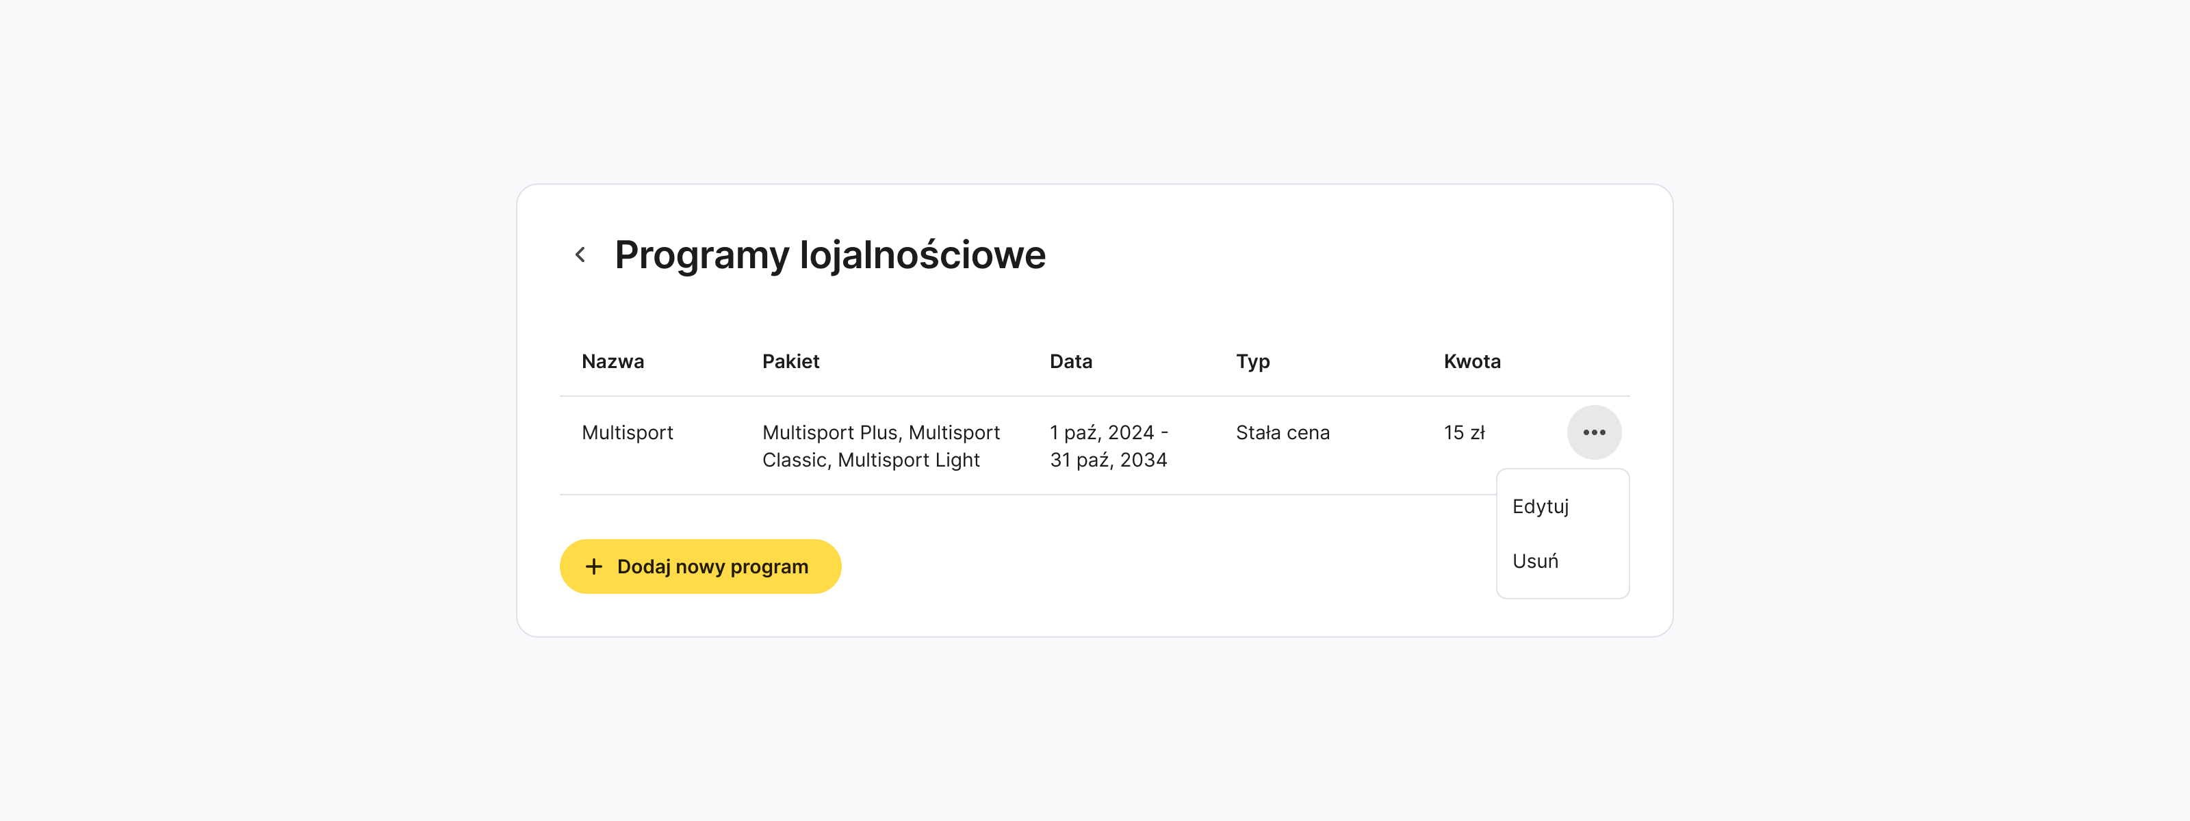Click the Nazwa column header
The image size is (2190, 821).
(613, 361)
